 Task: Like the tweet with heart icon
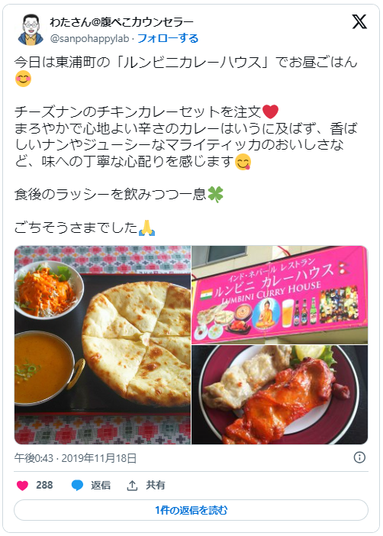click(23, 485)
